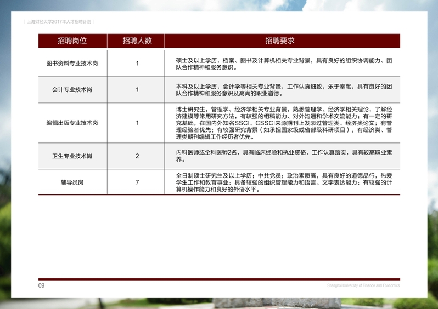Click the 辅导员岗 requirements paragraph

point(283,182)
